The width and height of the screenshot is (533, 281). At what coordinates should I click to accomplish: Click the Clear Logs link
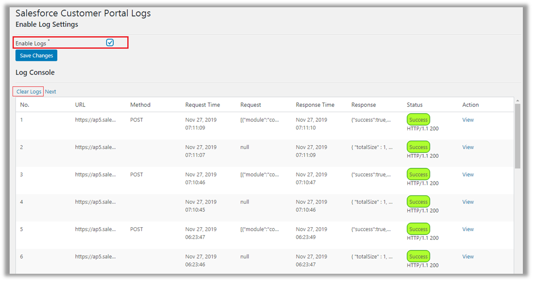(x=29, y=91)
